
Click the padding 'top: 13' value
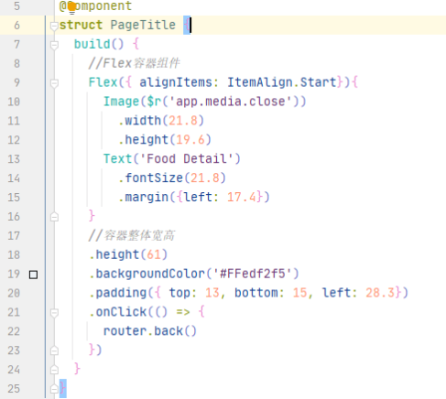(194, 293)
